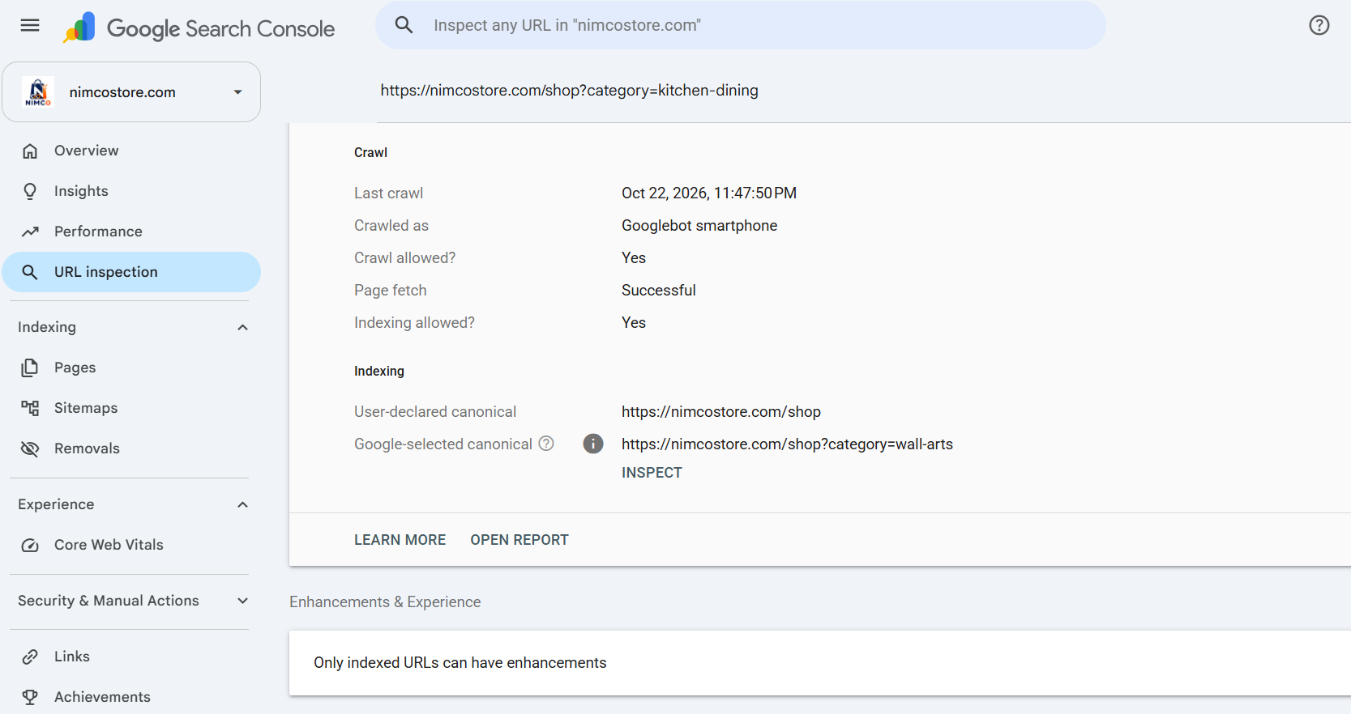
Task: Click the help icon next to Google-selected canonical
Action: click(546, 444)
